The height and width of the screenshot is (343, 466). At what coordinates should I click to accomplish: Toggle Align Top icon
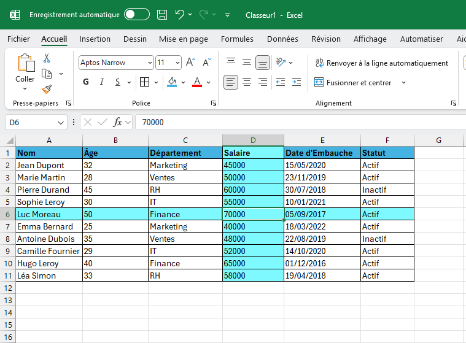(231, 63)
